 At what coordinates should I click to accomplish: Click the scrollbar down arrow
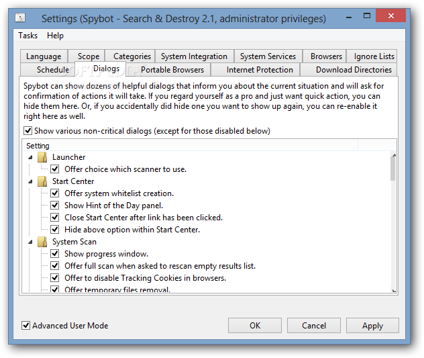tap(394, 291)
